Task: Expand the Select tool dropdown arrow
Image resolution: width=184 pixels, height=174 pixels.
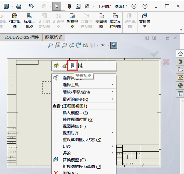Action: tap(63, 6)
